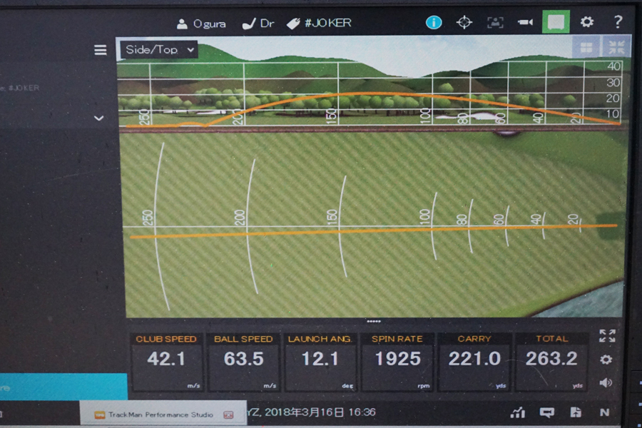The image size is (642, 428).
Task: Click the date text 2018年3月16日 16:36
Action: pyautogui.click(x=320, y=412)
